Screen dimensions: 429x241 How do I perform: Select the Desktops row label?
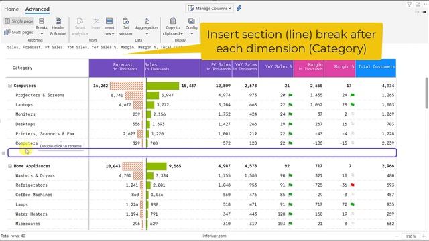click(x=25, y=124)
